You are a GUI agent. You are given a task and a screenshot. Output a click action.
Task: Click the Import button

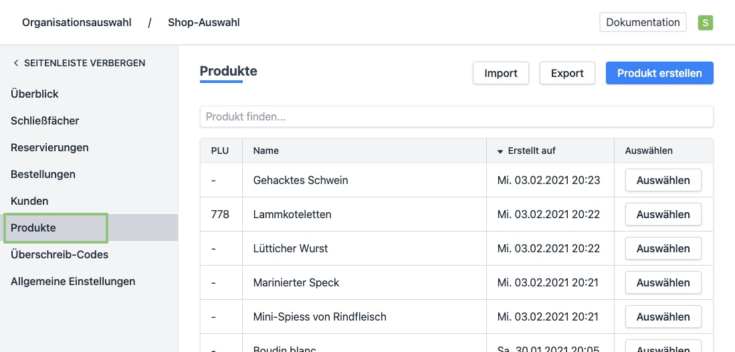click(x=501, y=74)
